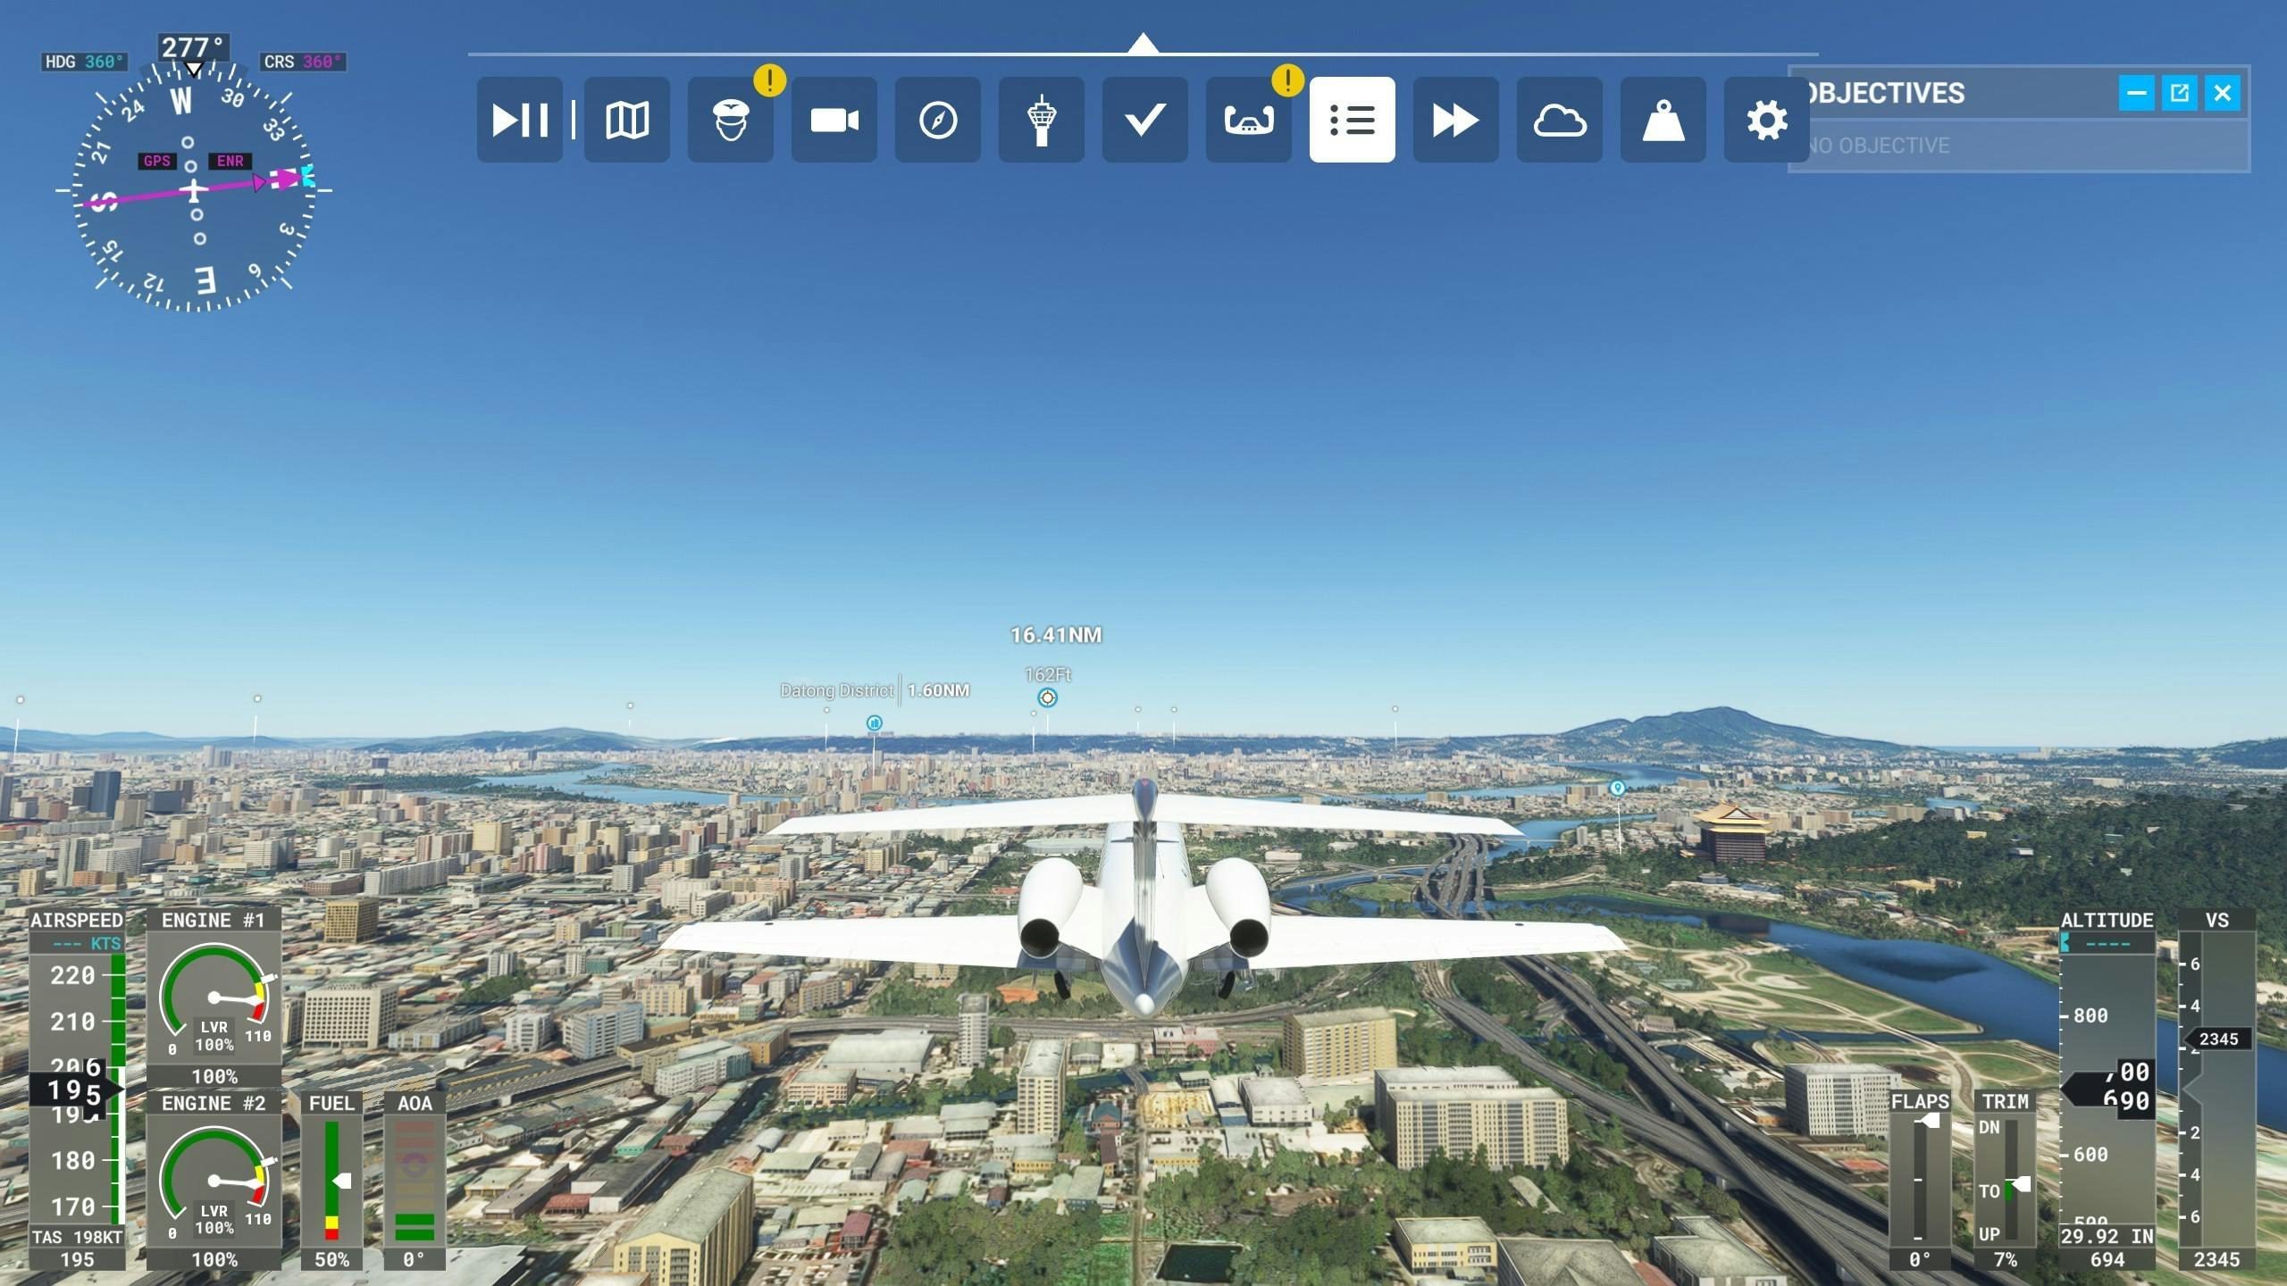Minimize the Objectives panel
This screenshot has width=2287, height=1286.
pyautogui.click(x=2136, y=93)
